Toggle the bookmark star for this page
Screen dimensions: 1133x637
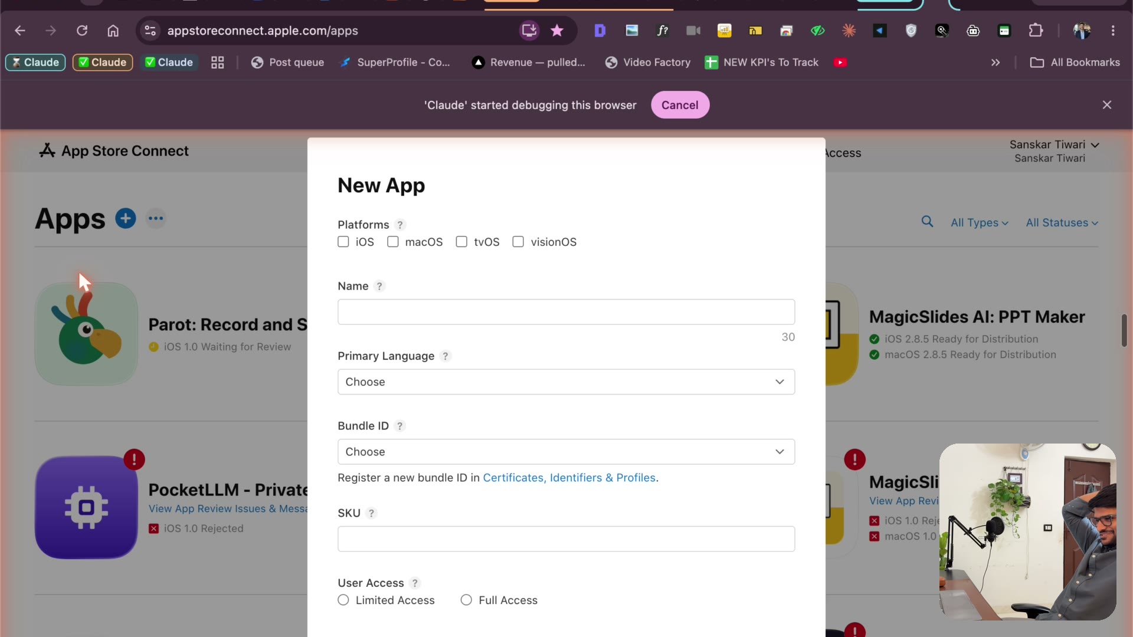click(557, 31)
